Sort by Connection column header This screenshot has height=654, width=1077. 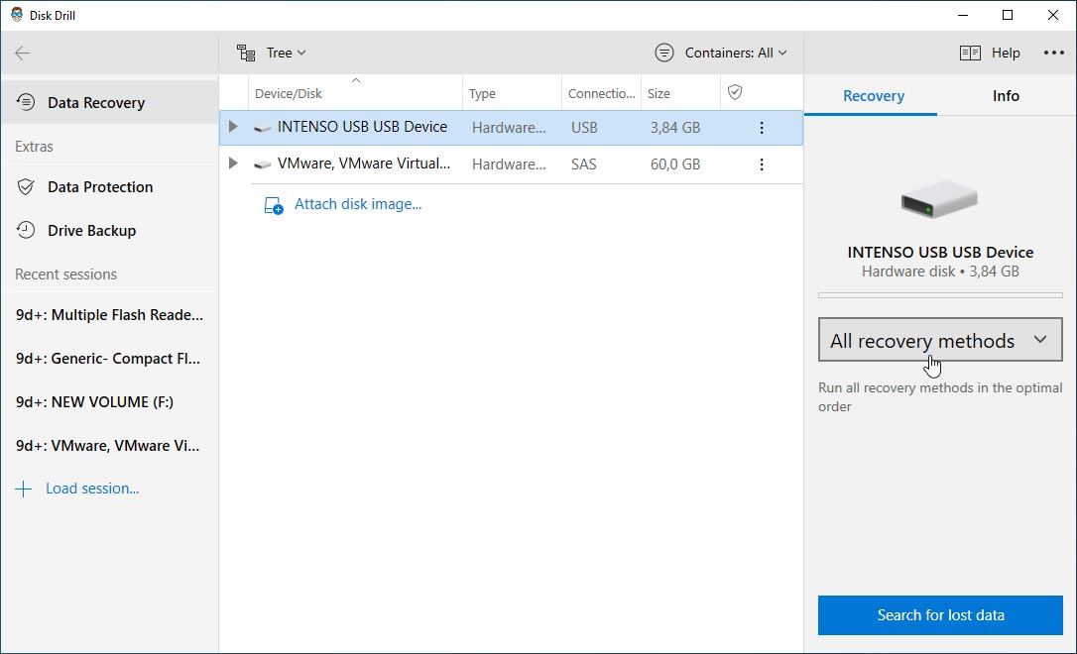pyautogui.click(x=601, y=93)
